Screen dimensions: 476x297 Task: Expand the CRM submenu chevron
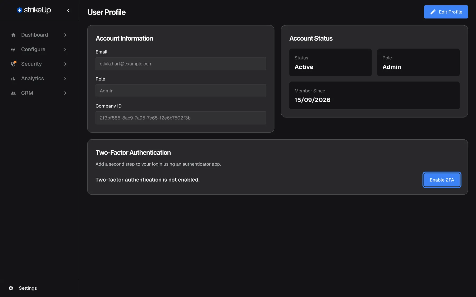click(65, 93)
